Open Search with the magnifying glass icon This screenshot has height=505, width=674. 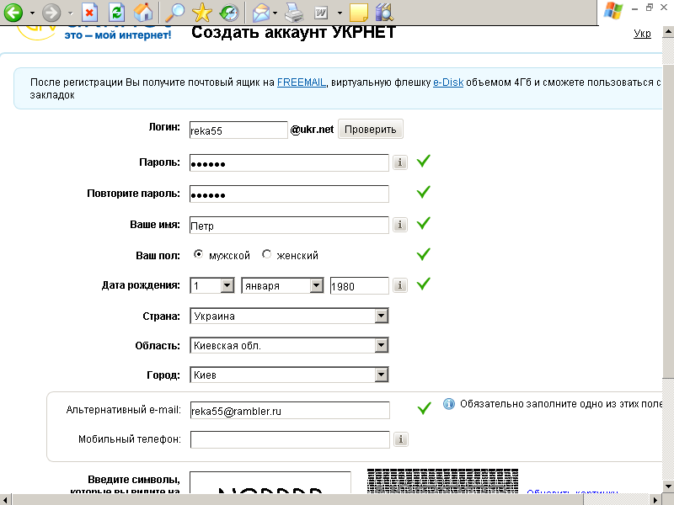[x=175, y=13]
